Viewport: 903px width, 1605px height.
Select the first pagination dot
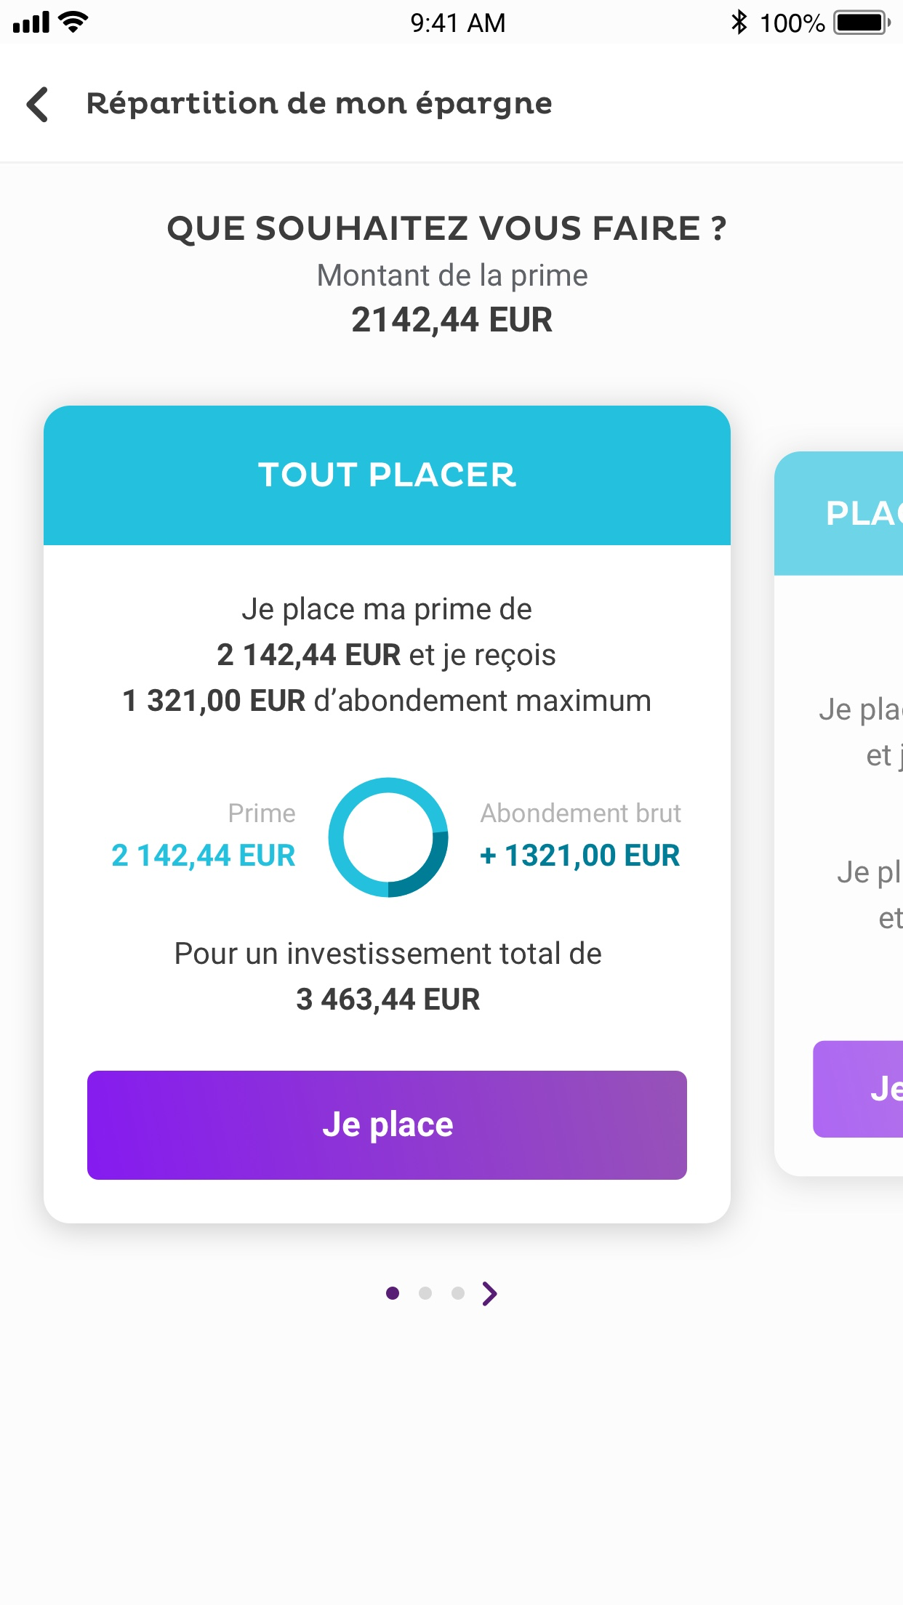(x=393, y=1293)
